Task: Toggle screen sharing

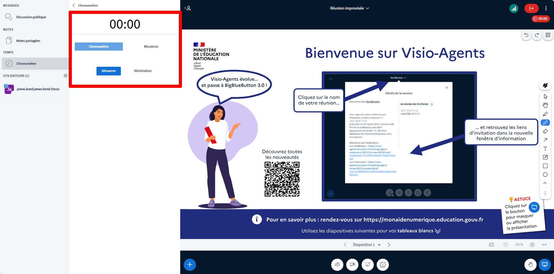Action: tap(368, 264)
